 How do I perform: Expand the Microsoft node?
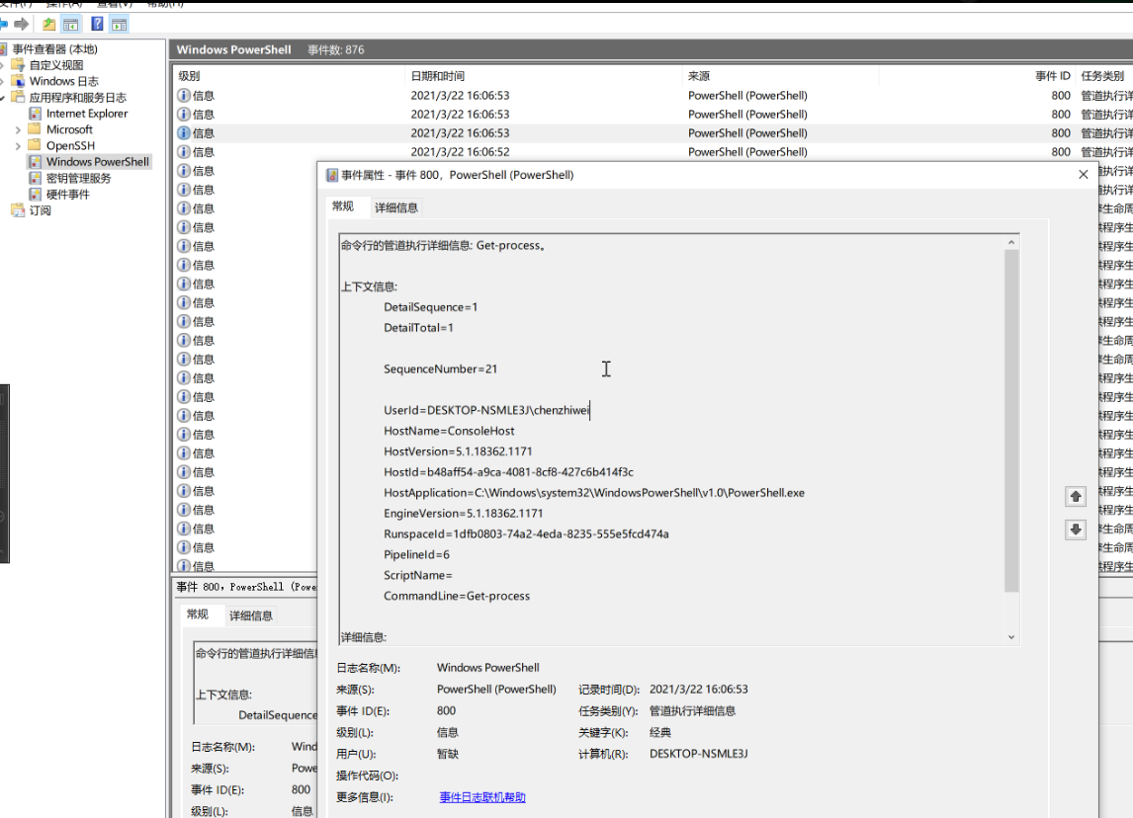pos(19,129)
